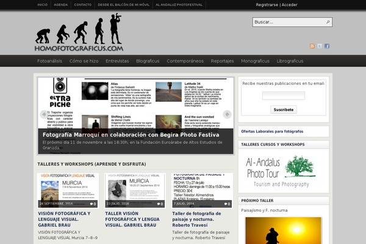The image size is (366, 244).
Task: Select Fotoanálisis category
Action: [x=50, y=61]
